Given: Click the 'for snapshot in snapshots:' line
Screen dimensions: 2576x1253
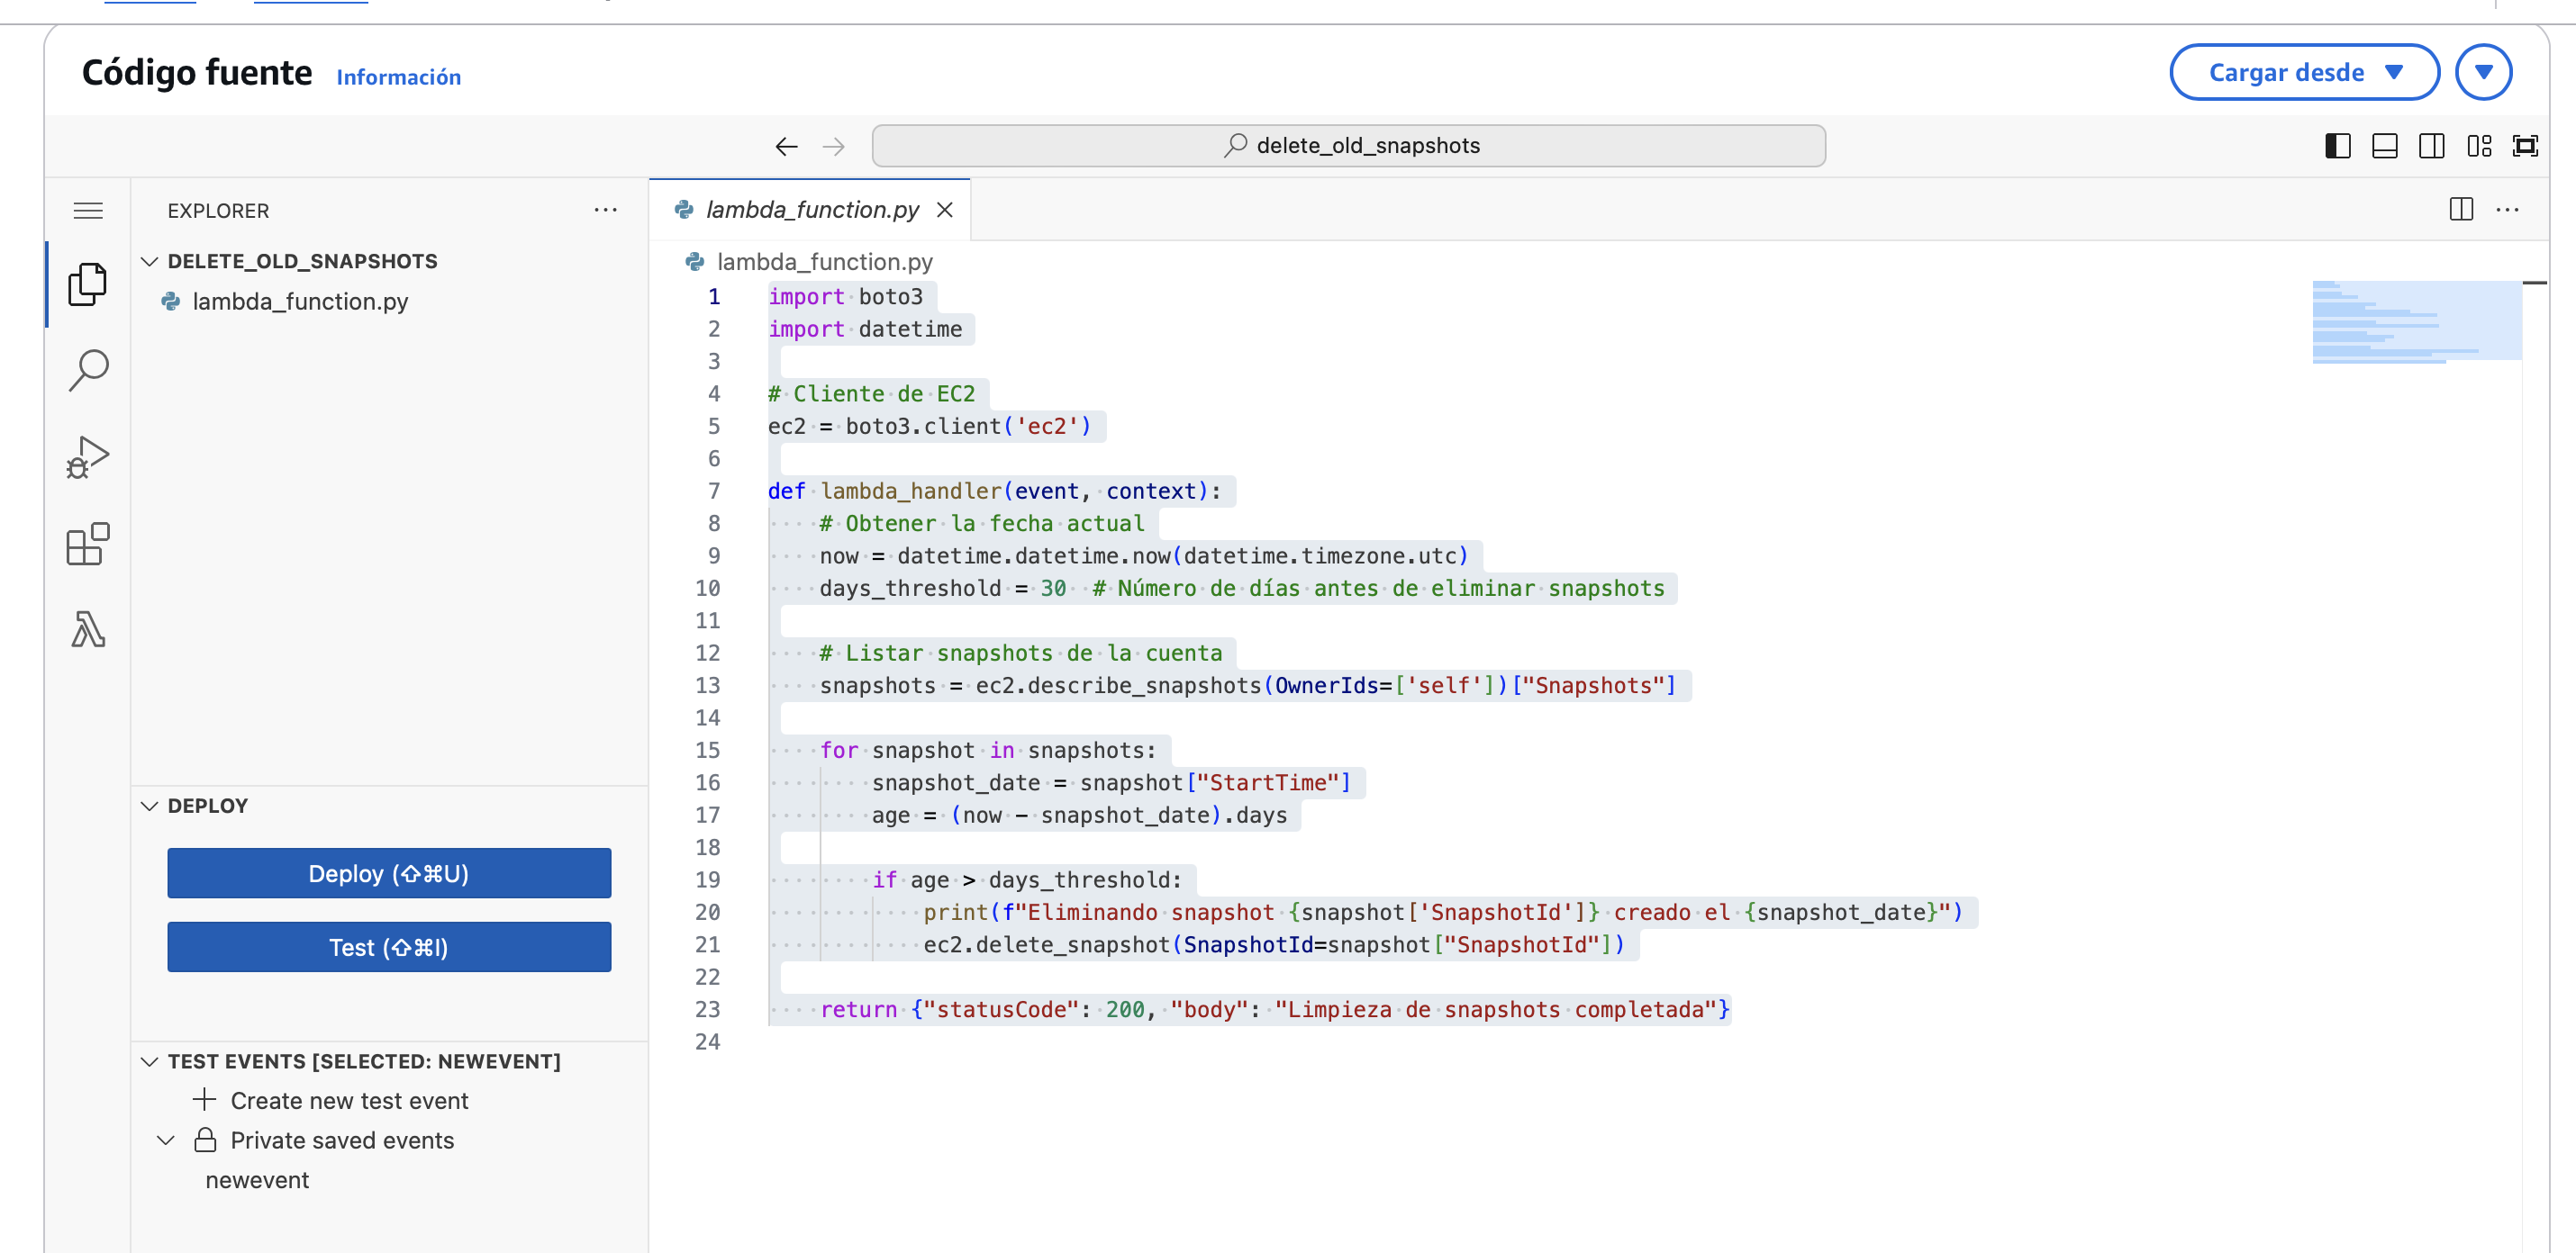Looking at the screenshot, I should pyautogui.click(x=987, y=751).
